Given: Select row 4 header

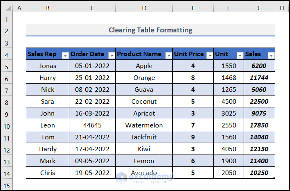Looking at the screenshot, I should 7,54.
